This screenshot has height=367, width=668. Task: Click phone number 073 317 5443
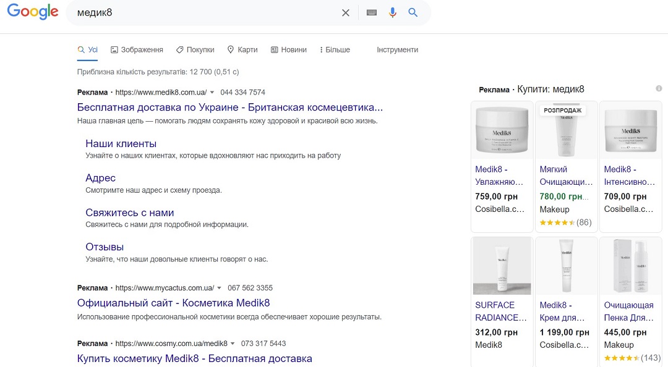coord(263,344)
